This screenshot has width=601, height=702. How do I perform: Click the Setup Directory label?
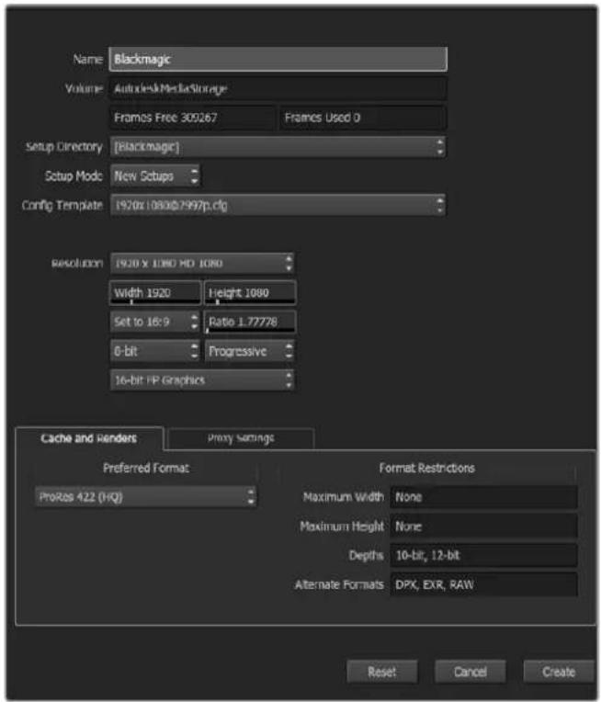click(x=63, y=147)
